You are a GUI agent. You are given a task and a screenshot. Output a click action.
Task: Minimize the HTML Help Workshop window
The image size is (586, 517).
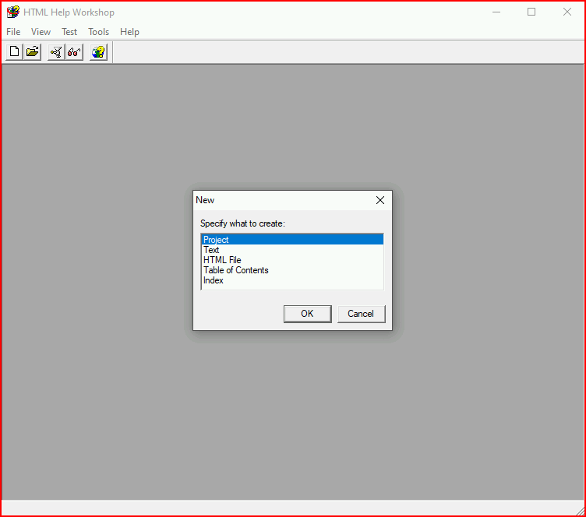tap(496, 12)
